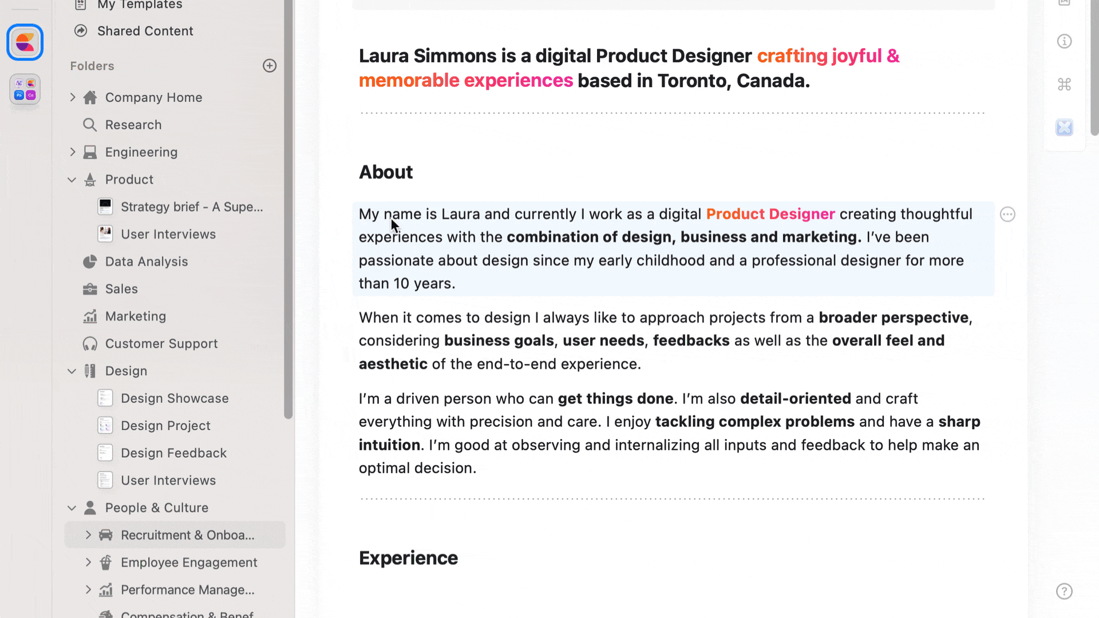
Task: Open the apps grid icon in left rail
Action: point(25,89)
